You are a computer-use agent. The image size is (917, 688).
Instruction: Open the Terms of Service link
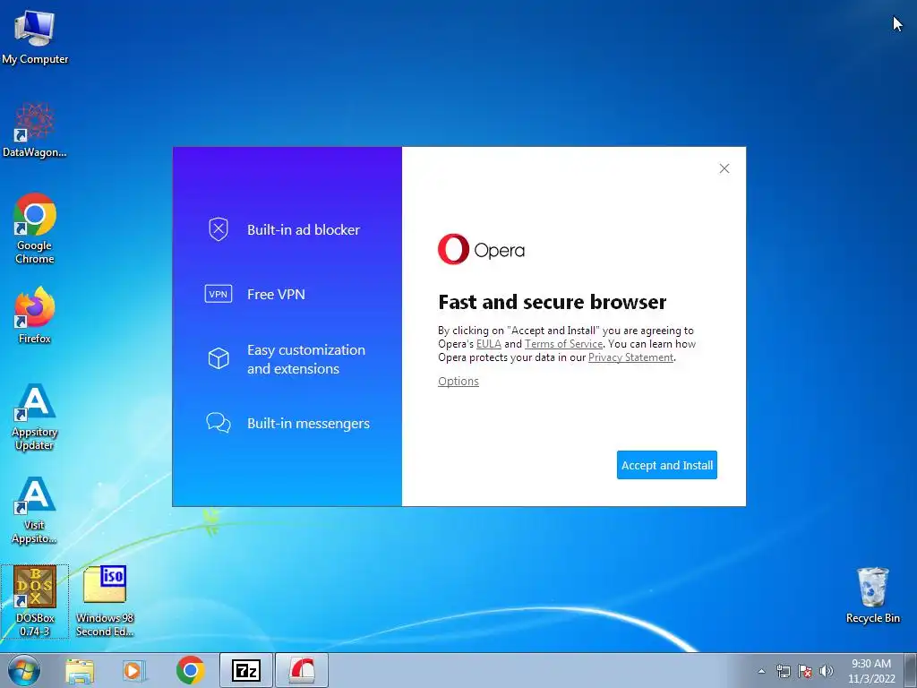563,344
